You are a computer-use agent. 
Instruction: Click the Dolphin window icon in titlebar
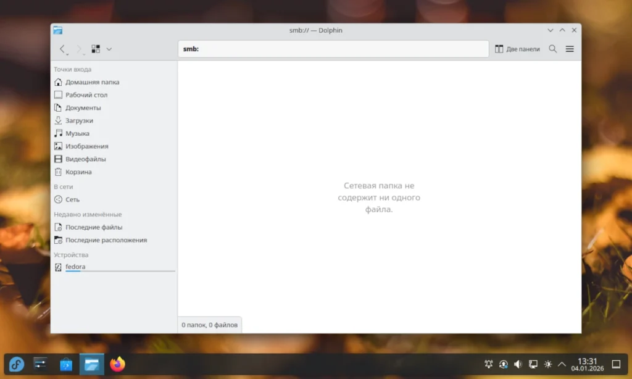click(57, 30)
